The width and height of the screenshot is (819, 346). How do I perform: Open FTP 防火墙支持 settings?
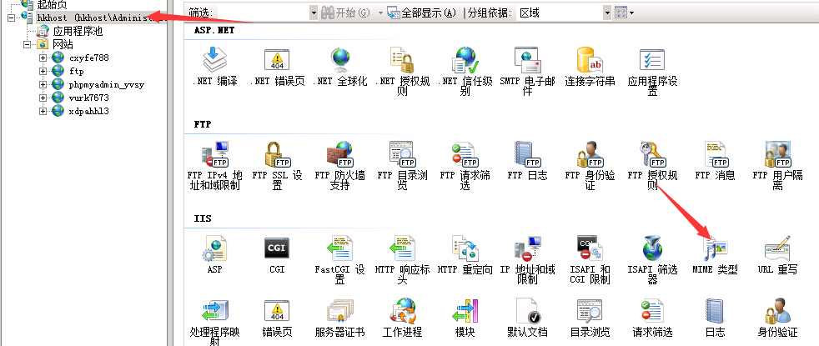(339, 154)
